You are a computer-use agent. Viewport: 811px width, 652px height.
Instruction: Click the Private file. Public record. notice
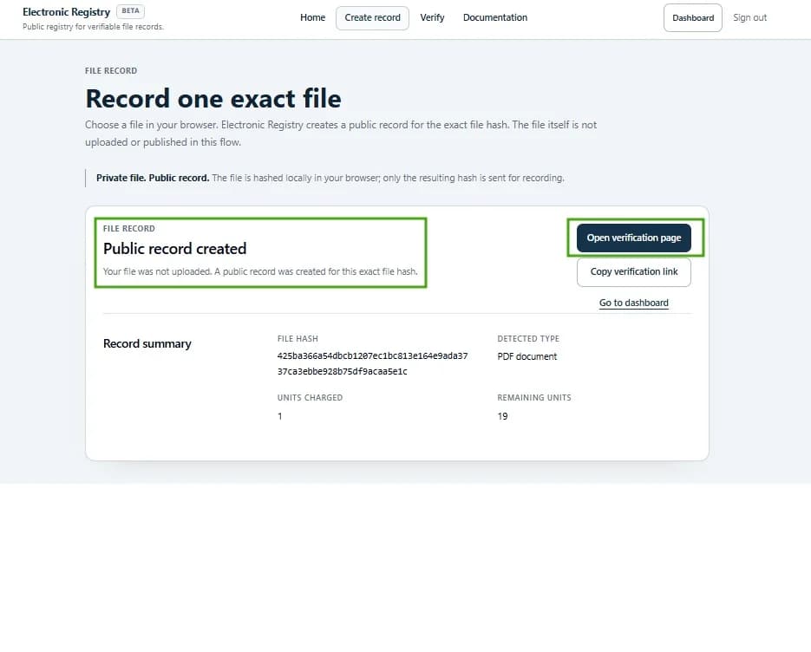tap(330, 178)
